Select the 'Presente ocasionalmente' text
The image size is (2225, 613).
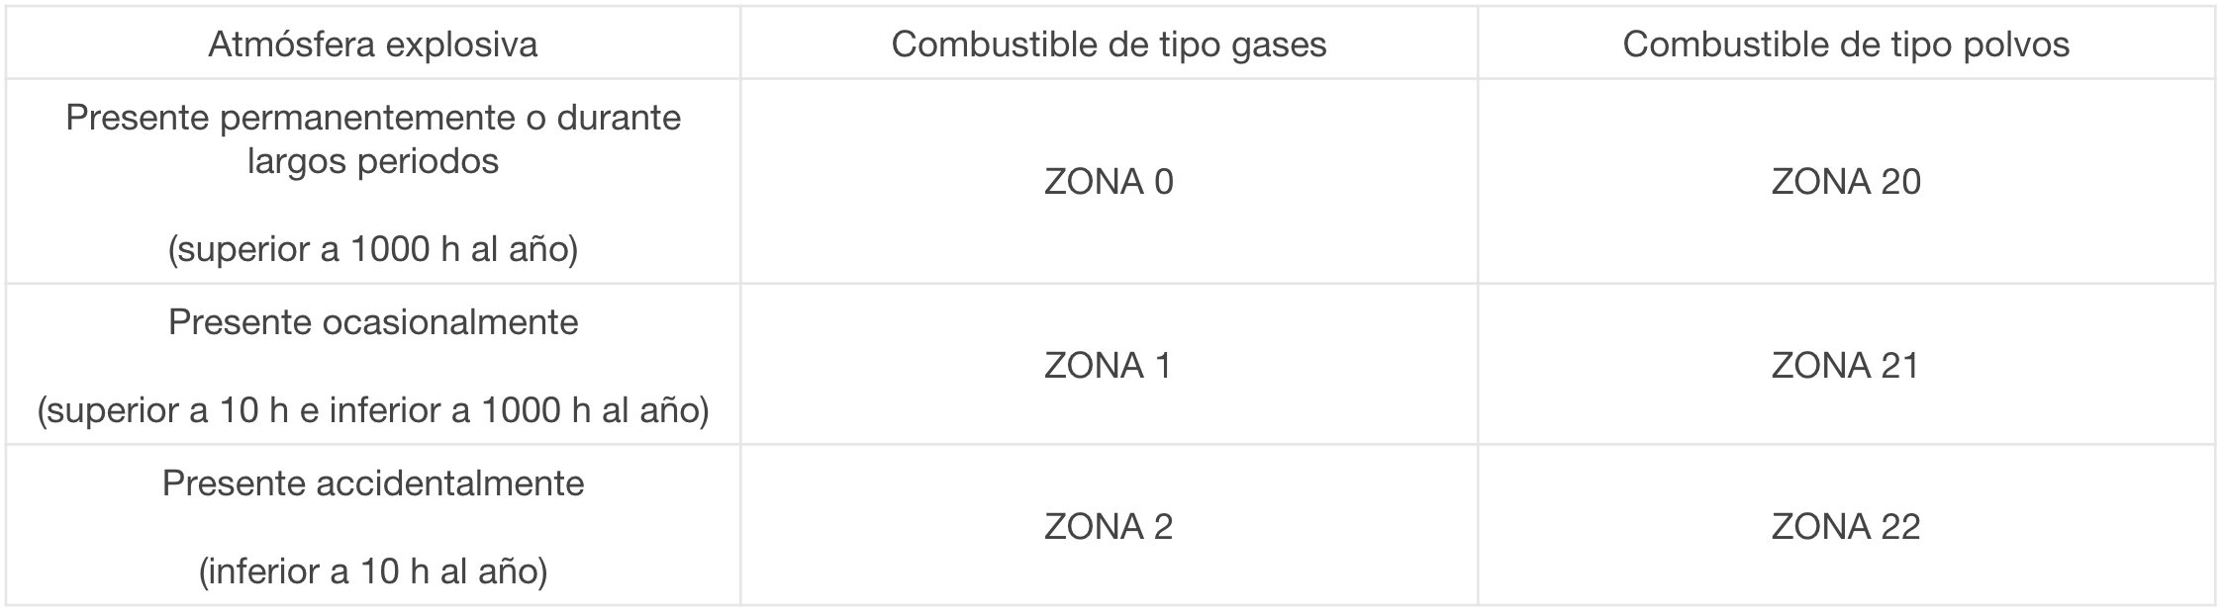pyautogui.click(x=373, y=322)
